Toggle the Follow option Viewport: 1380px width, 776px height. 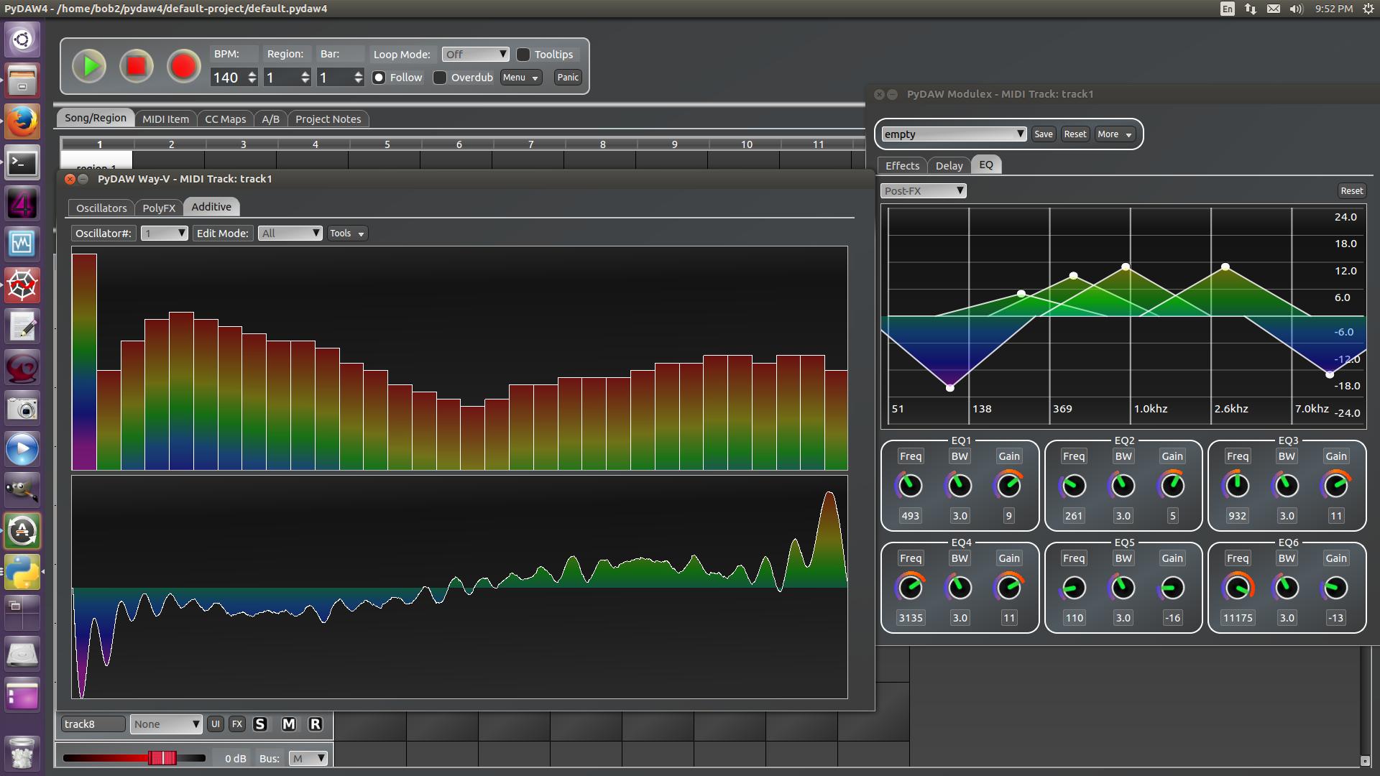379,78
